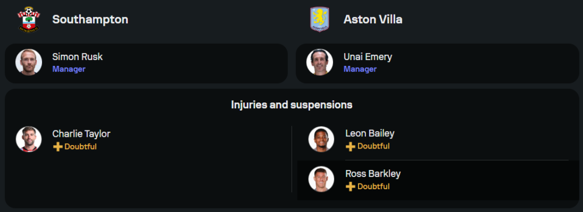This screenshot has height=212, width=583.
Task: Open Ross Barkley's player name link
Action: coord(373,174)
